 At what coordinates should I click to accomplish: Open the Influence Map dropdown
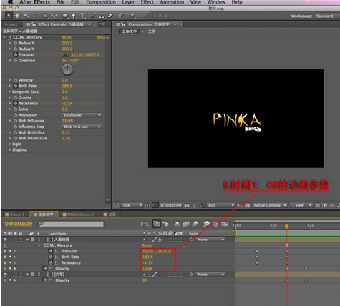point(82,127)
